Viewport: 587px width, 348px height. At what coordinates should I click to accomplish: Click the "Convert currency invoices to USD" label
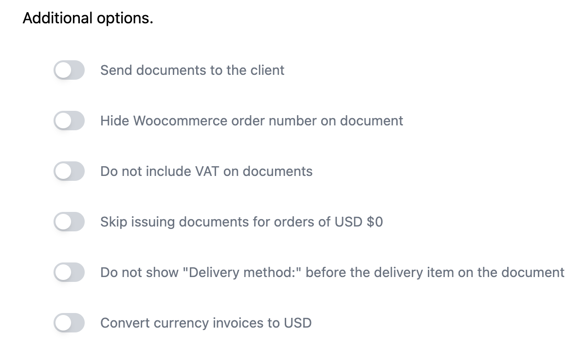[x=206, y=323]
